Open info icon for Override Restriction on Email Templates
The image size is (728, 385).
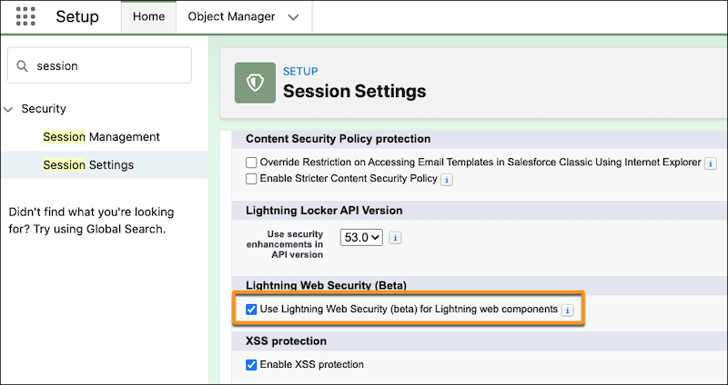(710, 163)
